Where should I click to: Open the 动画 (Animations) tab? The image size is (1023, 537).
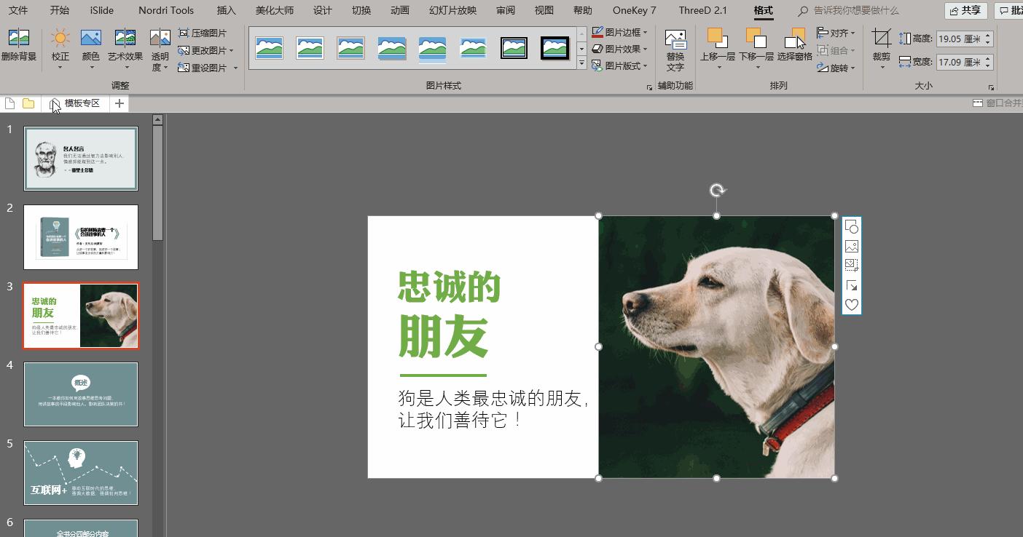click(399, 10)
